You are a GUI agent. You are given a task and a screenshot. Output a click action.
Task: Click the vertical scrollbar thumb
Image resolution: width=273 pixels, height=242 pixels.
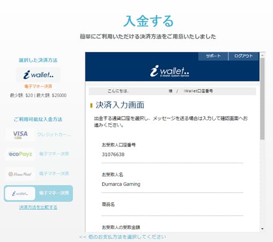(x=262, y=99)
